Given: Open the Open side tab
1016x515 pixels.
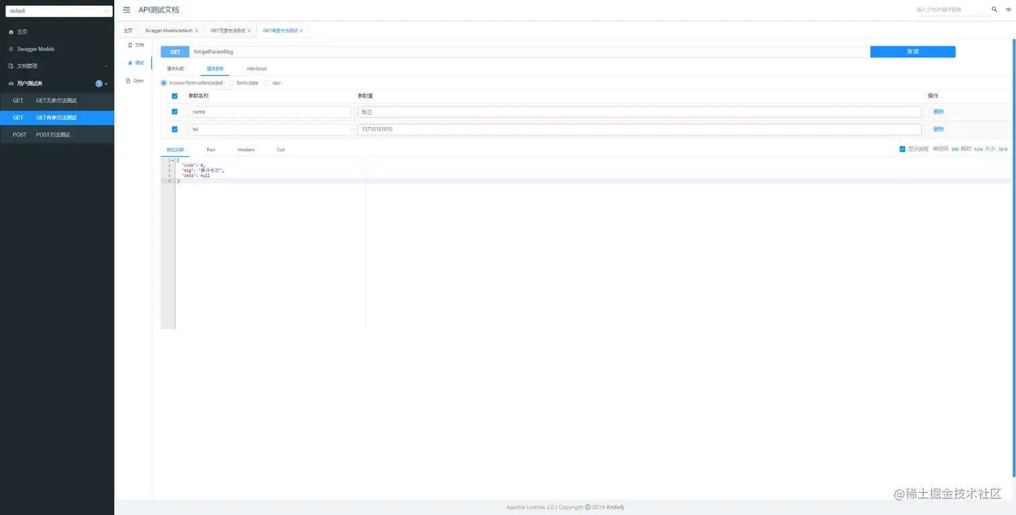Looking at the screenshot, I should click(136, 81).
